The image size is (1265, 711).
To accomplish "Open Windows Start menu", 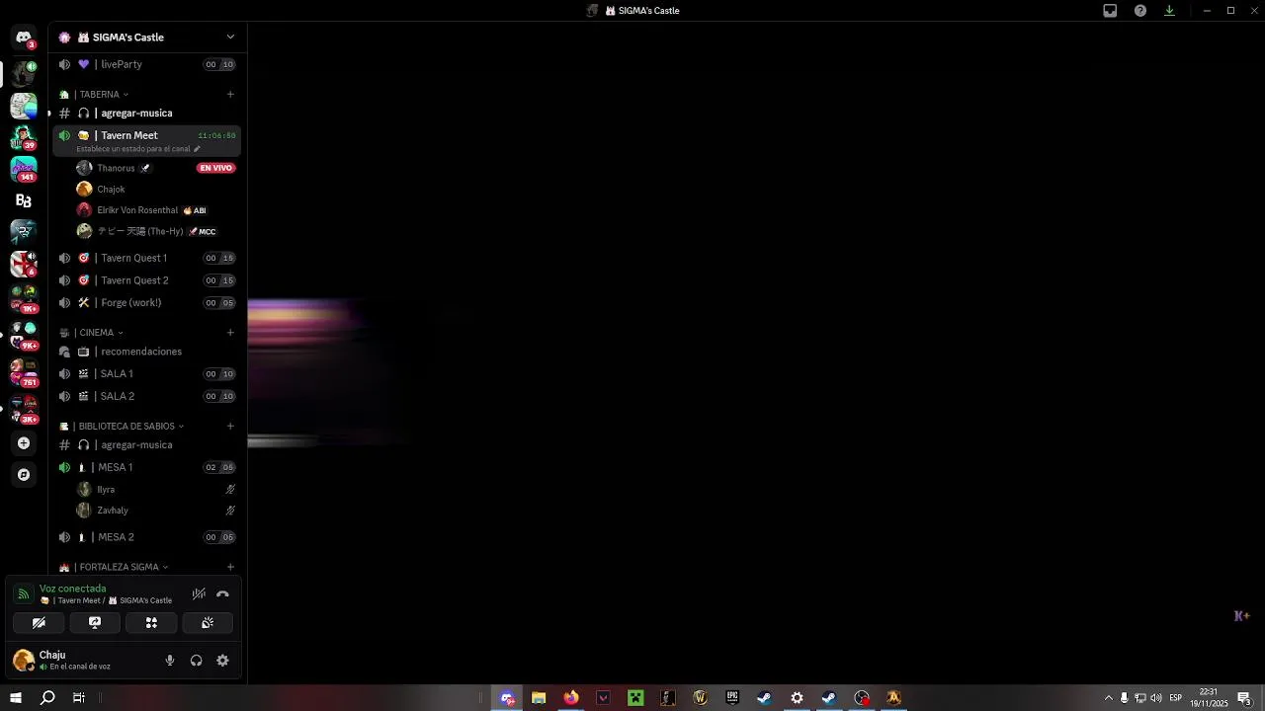I will (x=16, y=698).
